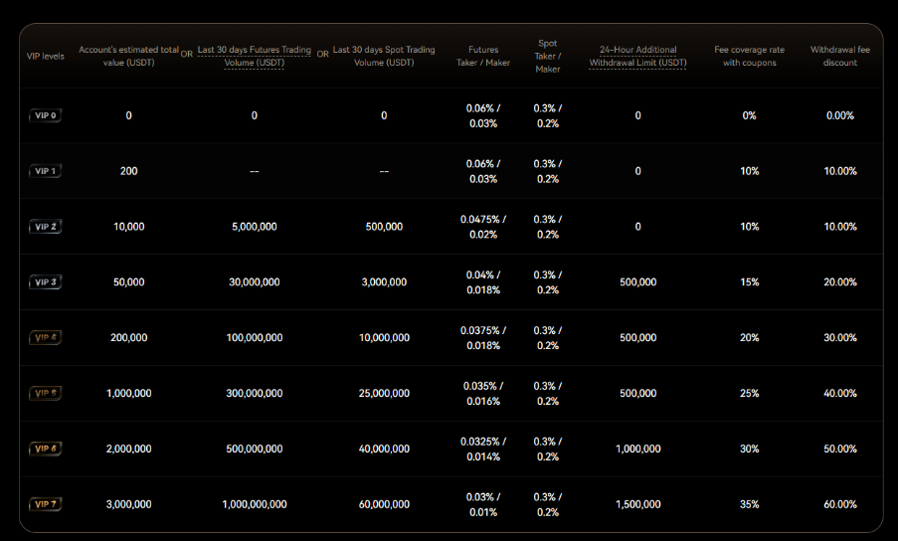Image resolution: width=898 pixels, height=541 pixels.
Task: Select the VIP 3 level badge
Action: (x=45, y=282)
